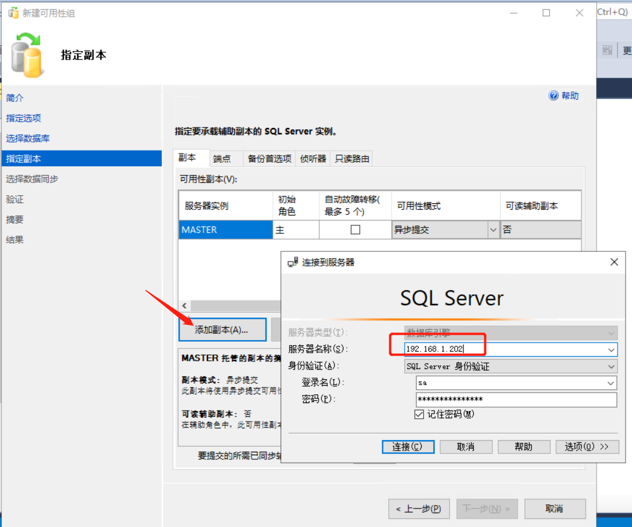Switch to the 只读路由 tab
The width and height of the screenshot is (632, 527).
(352, 159)
